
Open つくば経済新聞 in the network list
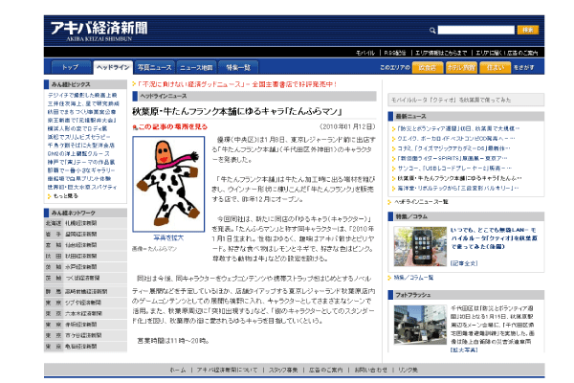click(82, 278)
